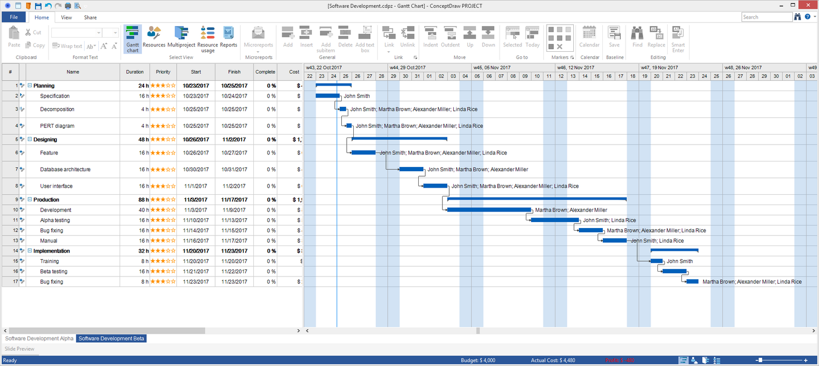Viewport: 819px width, 366px height.
Task: Click the Redo arrow in quick access toolbar
Action: pyautogui.click(x=58, y=6)
